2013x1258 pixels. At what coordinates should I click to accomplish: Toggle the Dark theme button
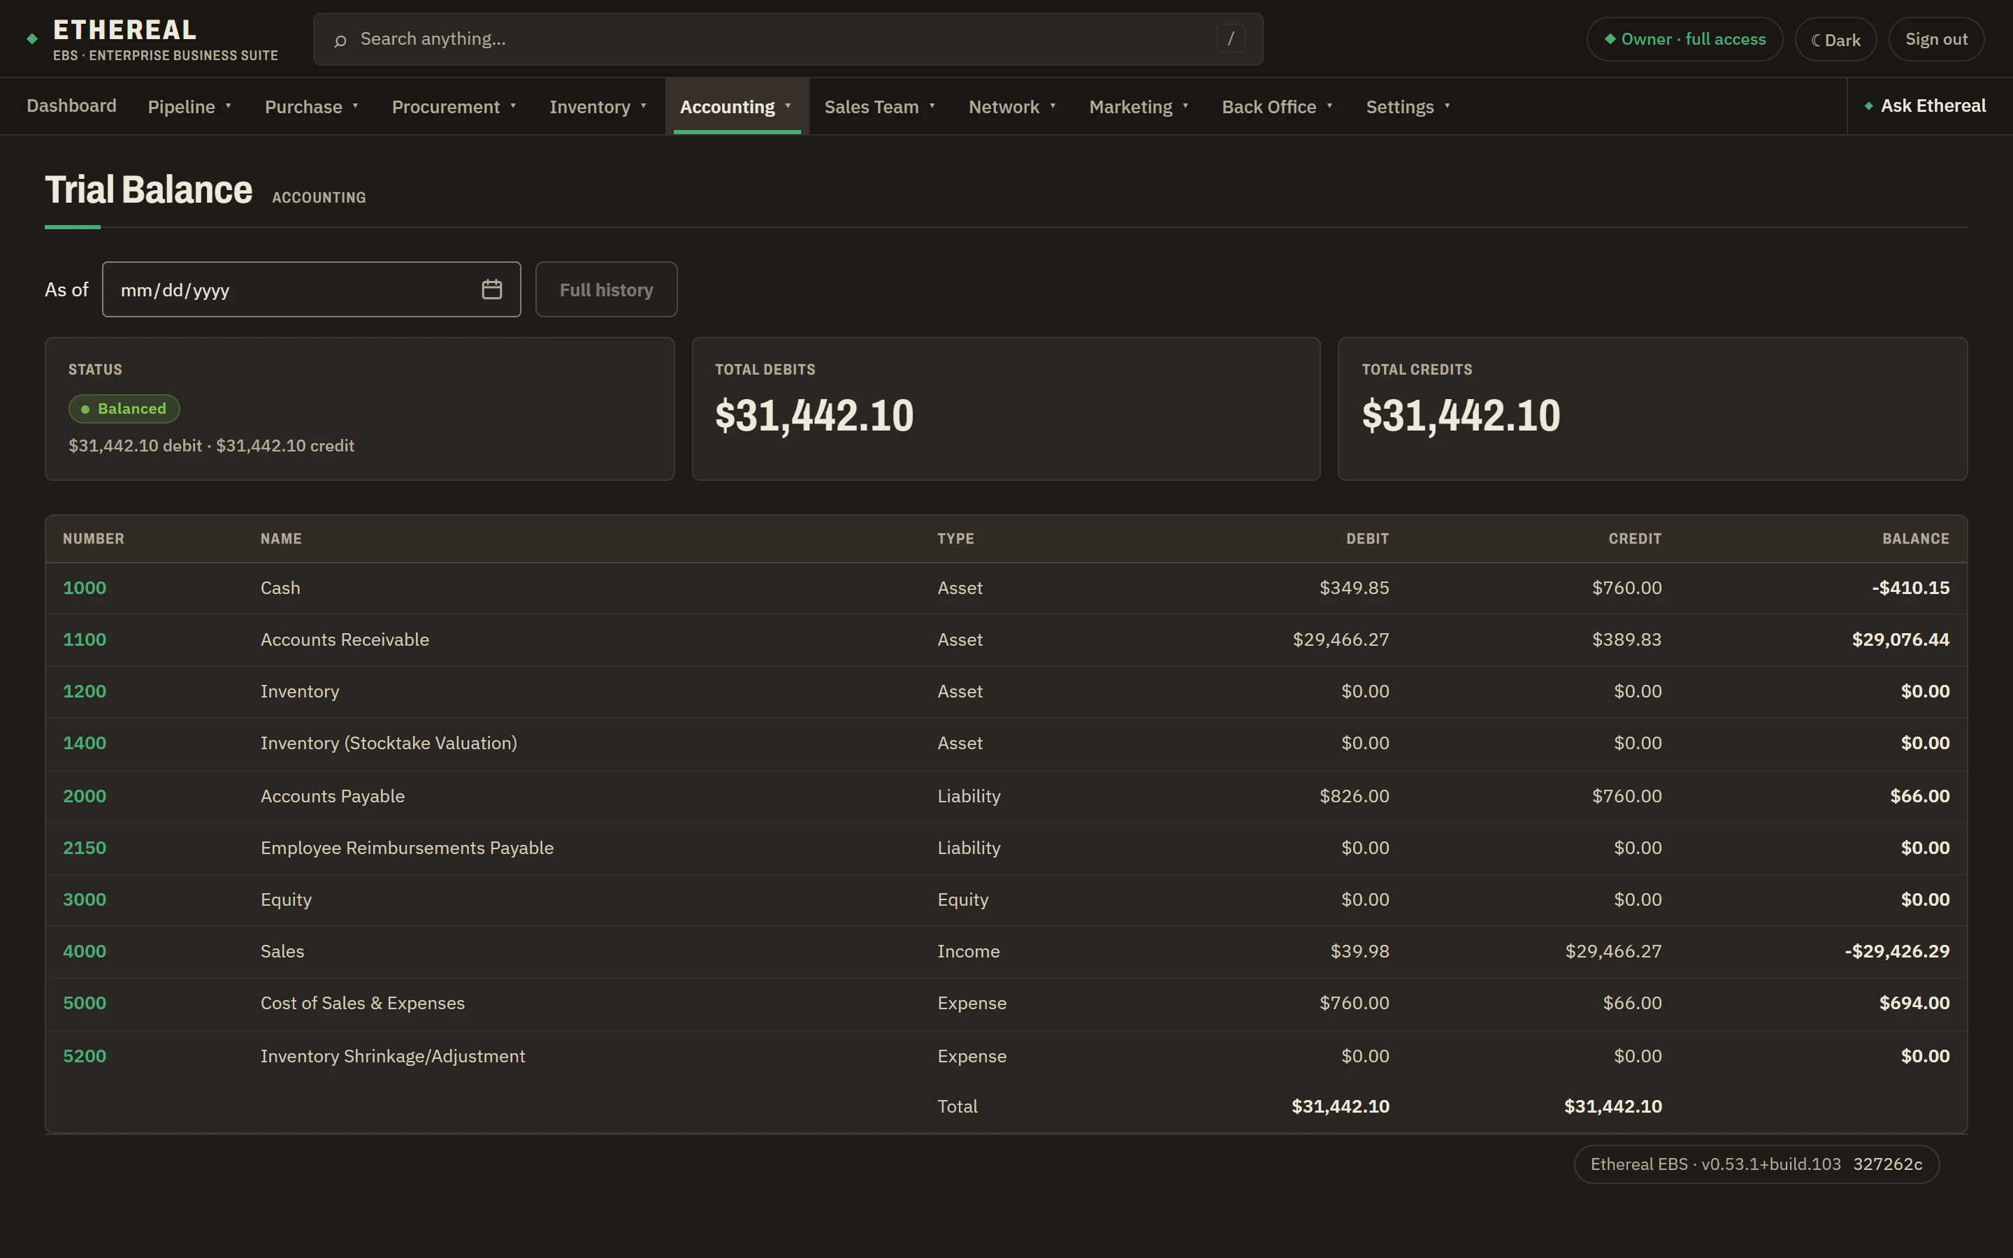point(1835,39)
